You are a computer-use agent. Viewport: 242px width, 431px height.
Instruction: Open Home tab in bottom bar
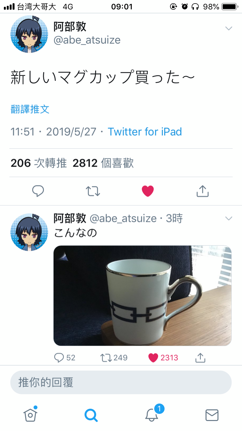[30, 414]
